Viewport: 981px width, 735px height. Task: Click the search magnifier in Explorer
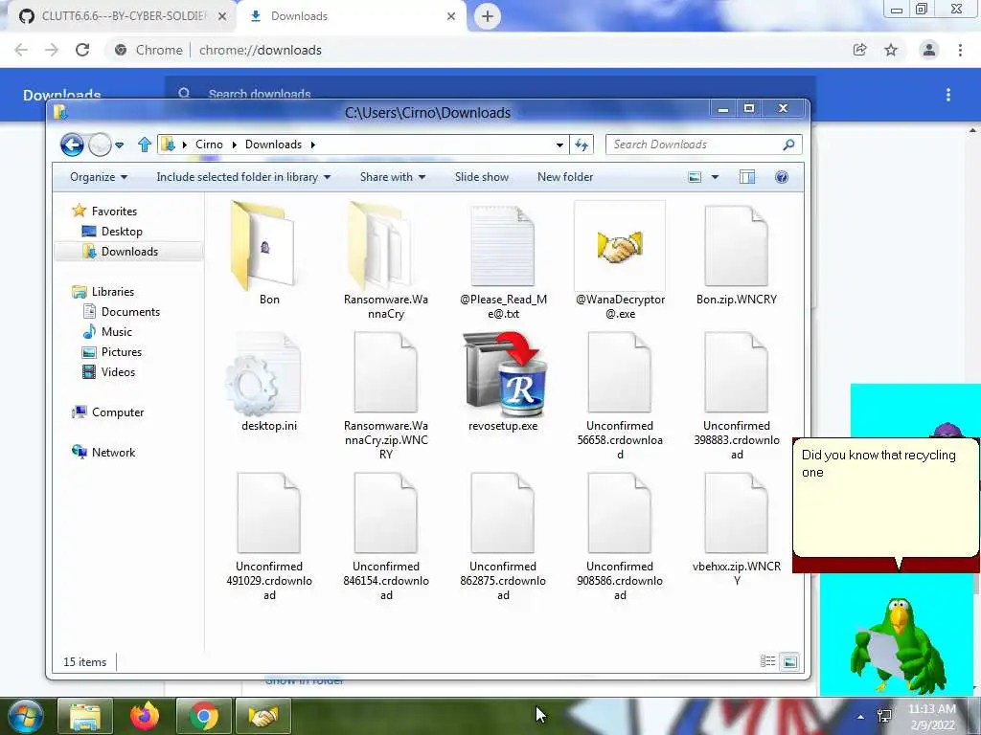pyautogui.click(x=788, y=145)
